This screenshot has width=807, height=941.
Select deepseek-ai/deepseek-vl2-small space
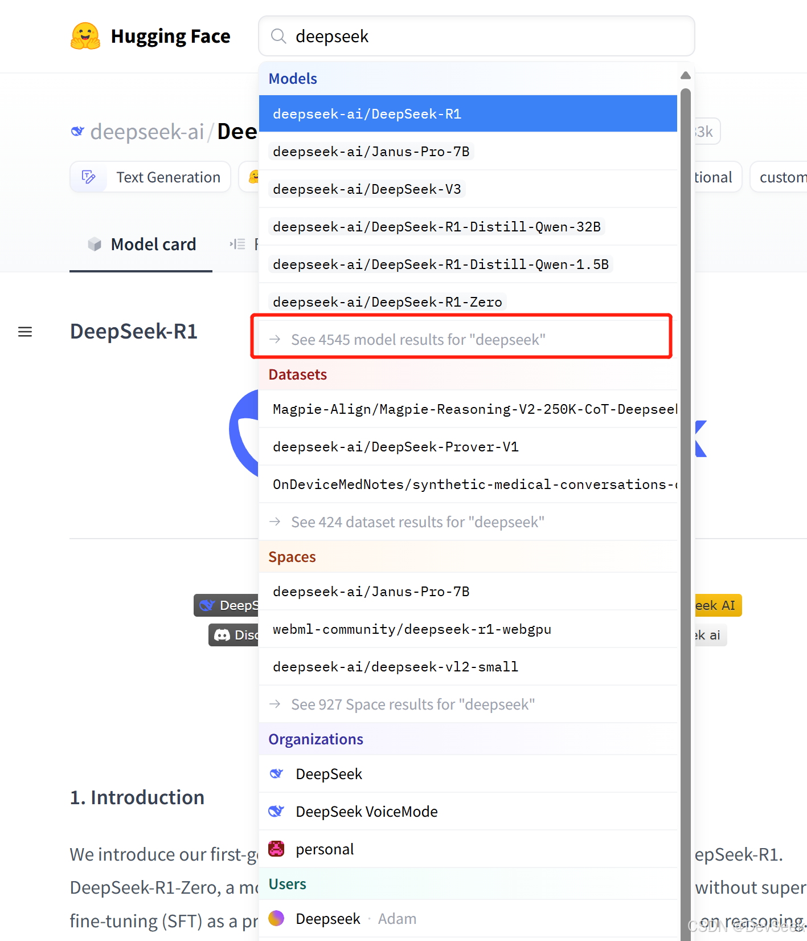click(x=468, y=666)
